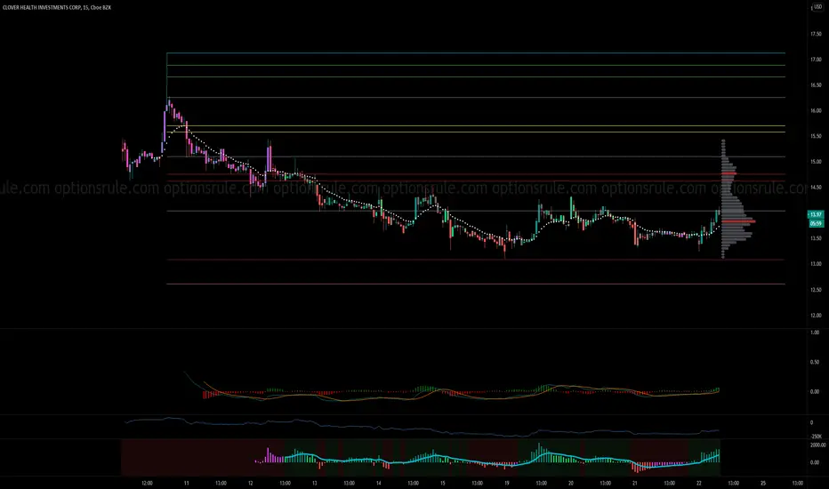Image resolution: width=829 pixels, height=489 pixels.
Task: Click the 13.00 price axis label
Action: (816, 264)
